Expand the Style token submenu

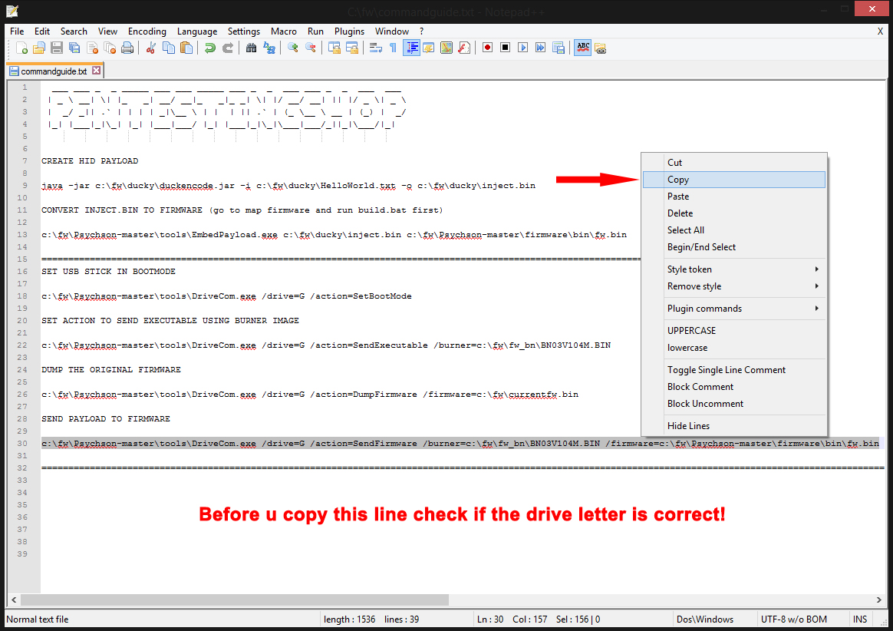click(734, 269)
